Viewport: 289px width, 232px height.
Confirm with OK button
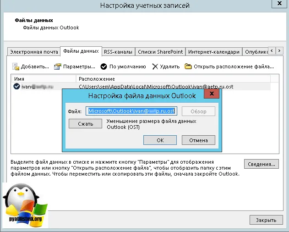point(160,140)
